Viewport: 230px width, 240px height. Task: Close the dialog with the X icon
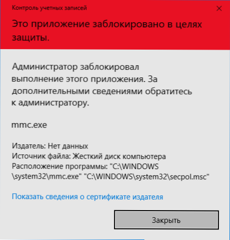pos(219,8)
